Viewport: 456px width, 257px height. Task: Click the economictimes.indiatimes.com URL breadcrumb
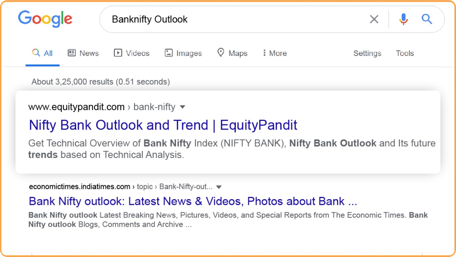tap(80, 187)
